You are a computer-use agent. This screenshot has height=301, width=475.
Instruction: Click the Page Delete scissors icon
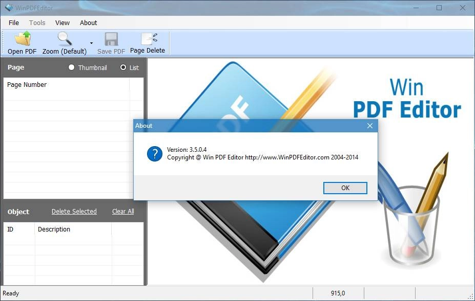click(149, 39)
